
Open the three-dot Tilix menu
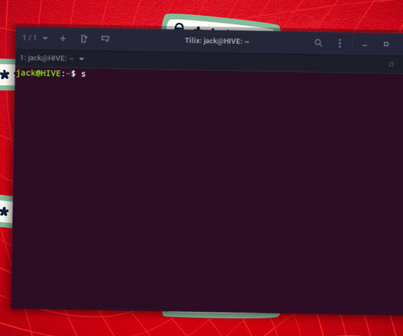340,43
